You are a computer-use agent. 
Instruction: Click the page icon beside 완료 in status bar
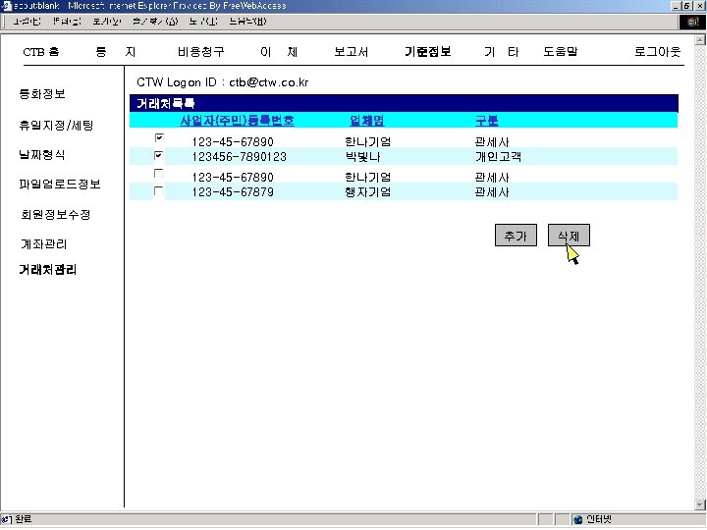point(6,519)
